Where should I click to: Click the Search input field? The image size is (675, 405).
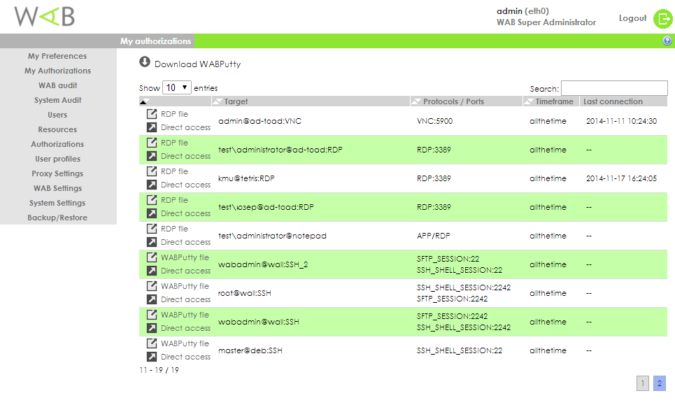click(614, 88)
